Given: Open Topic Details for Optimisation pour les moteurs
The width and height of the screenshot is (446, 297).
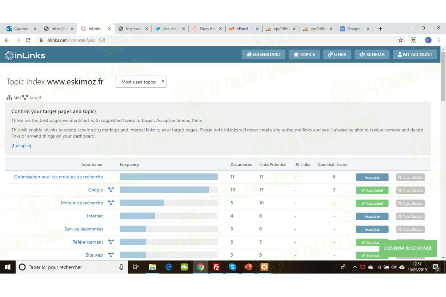Looking at the screenshot, I should coord(410,177).
